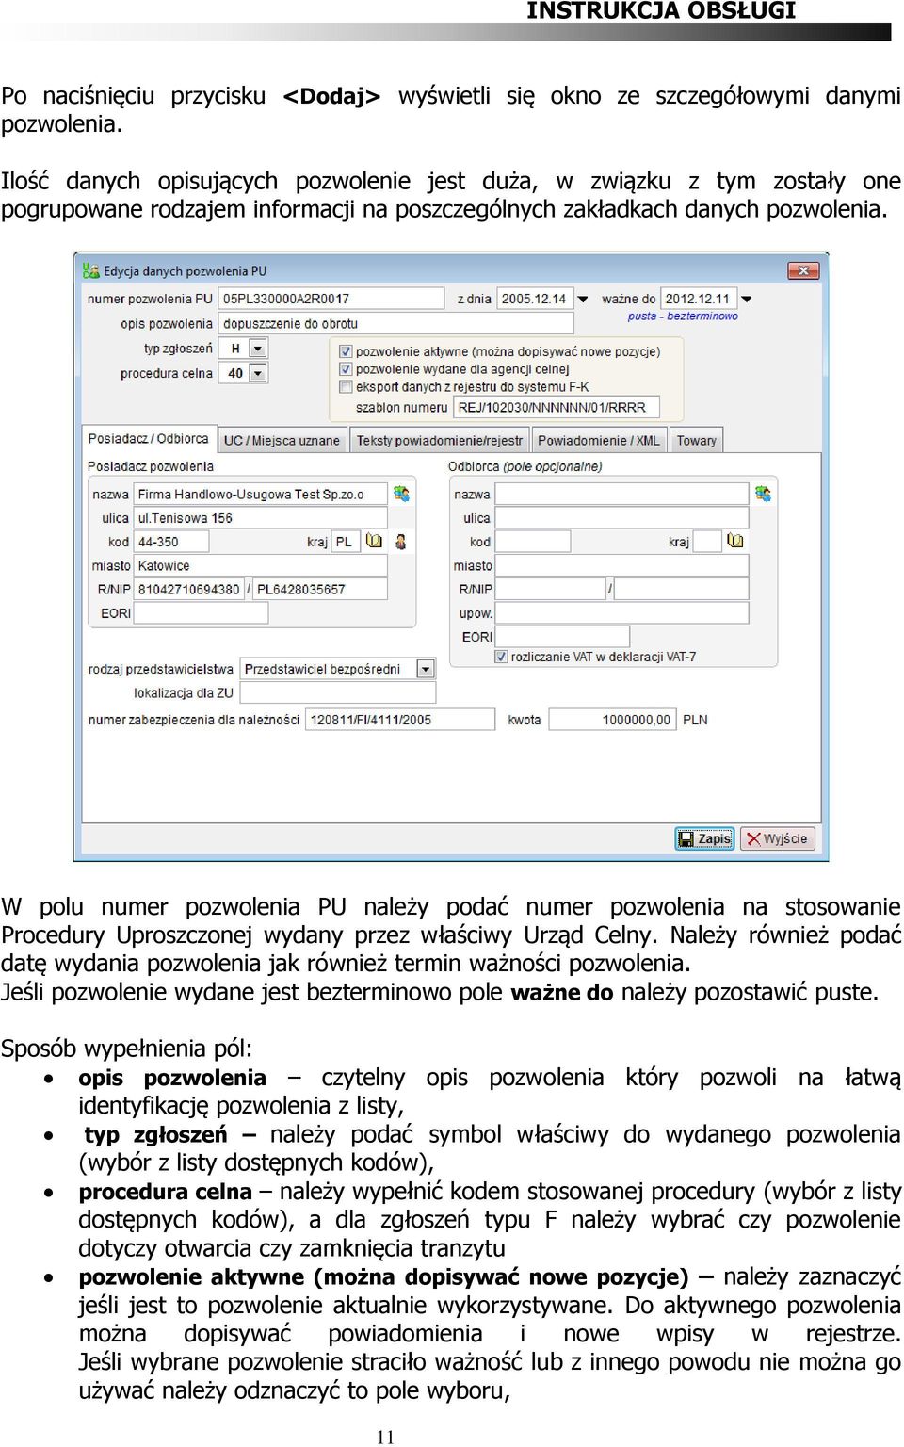The width and height of the screenshot is (904, 1447).
Task: Toggle 'pozwolenie aktywne' checkbox
Action: 346,351
